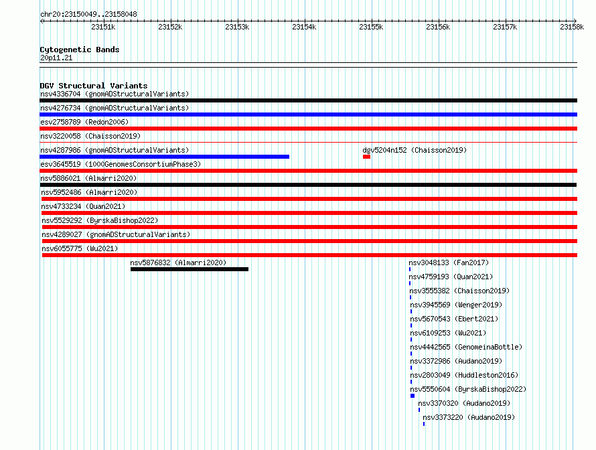The width and height of the screenshot is (596, 450).
Task: Open nsv3945569 (Wenger2019) variant label
Action: 456,305
